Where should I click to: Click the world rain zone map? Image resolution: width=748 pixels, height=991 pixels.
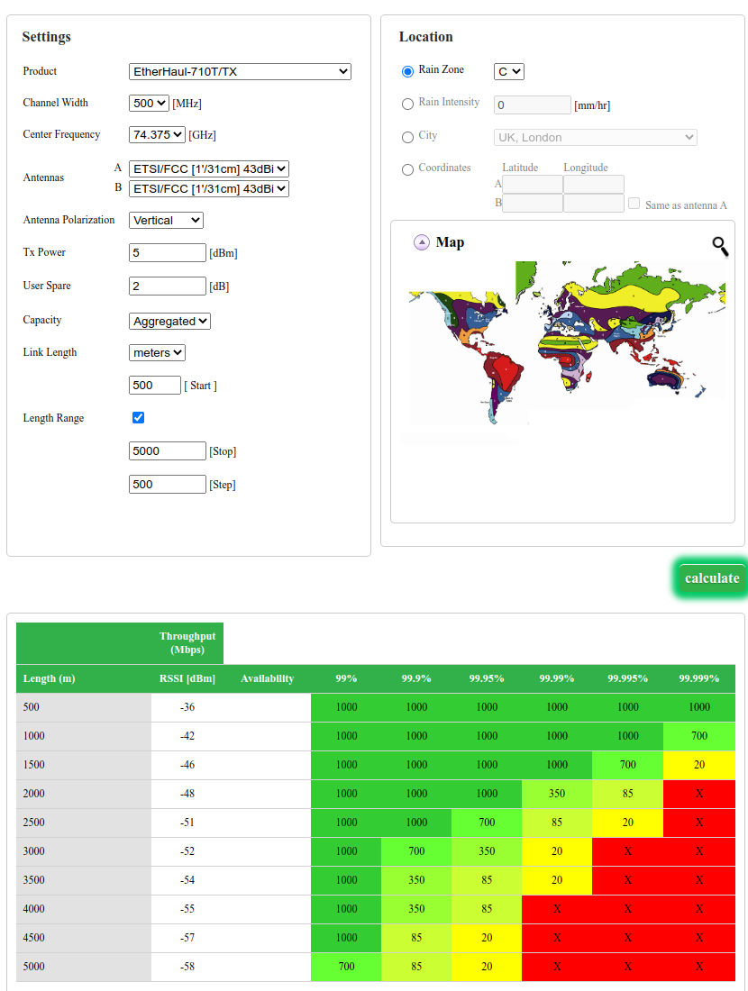click(566, 342)
